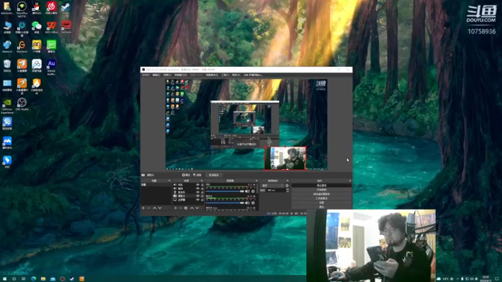Open Adobe Audition desktop icon
Screen dimensions: 502x282
point(51,67)
